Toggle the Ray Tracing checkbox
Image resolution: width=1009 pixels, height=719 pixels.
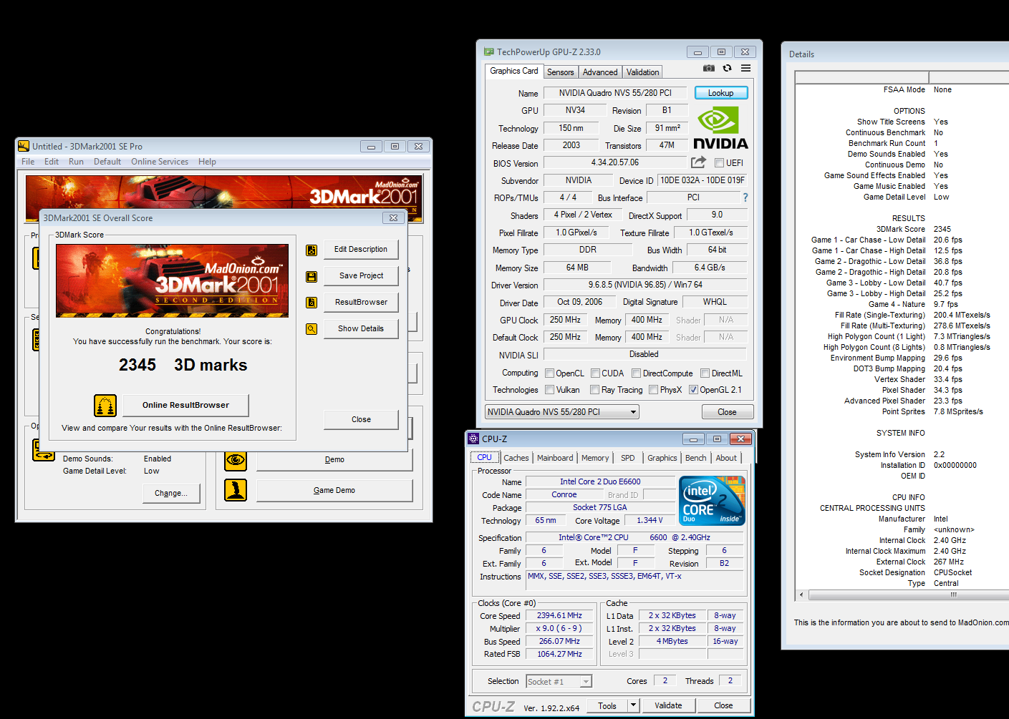[594, 390]
